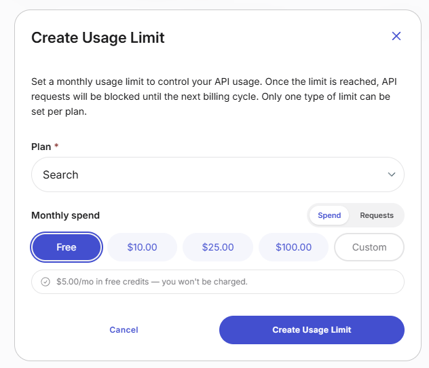Click the Create Usage Limit heading
Screen dimensions: 429x368
[x=98, y=37]
